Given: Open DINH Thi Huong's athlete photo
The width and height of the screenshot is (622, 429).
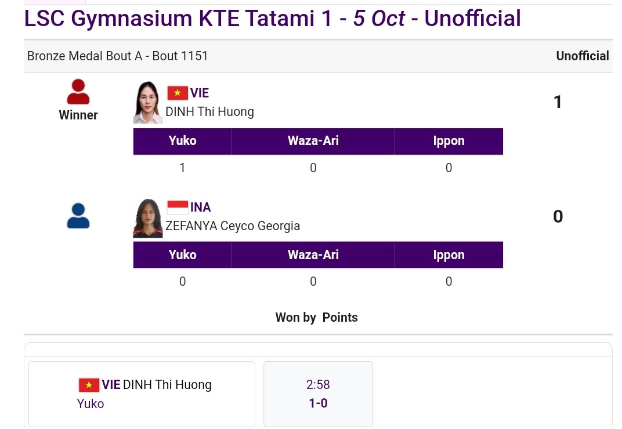Looking at the screenshot, I should pos(147,103).
